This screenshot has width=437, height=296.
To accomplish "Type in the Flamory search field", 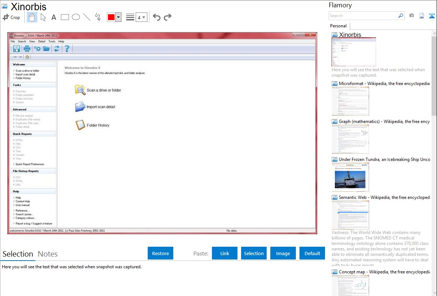I will tap(363, 16).
